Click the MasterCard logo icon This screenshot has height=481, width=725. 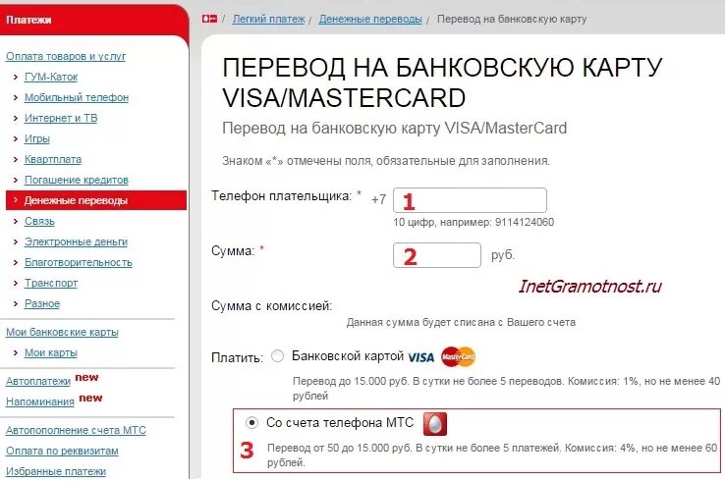[458, 356]
